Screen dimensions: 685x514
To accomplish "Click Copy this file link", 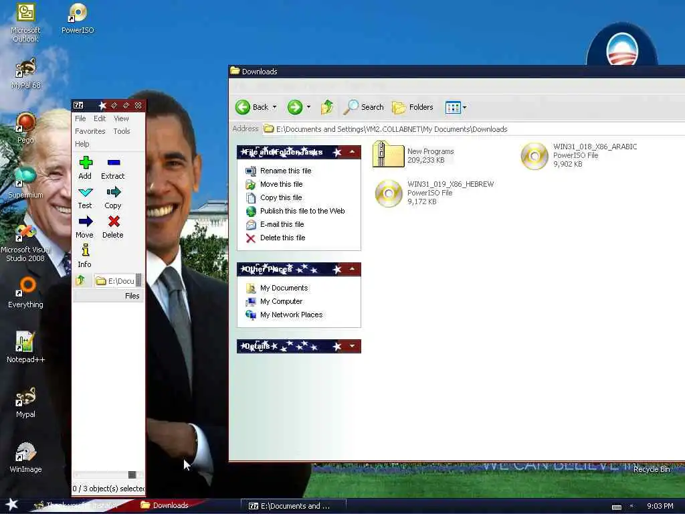I will tap(281, 197).
